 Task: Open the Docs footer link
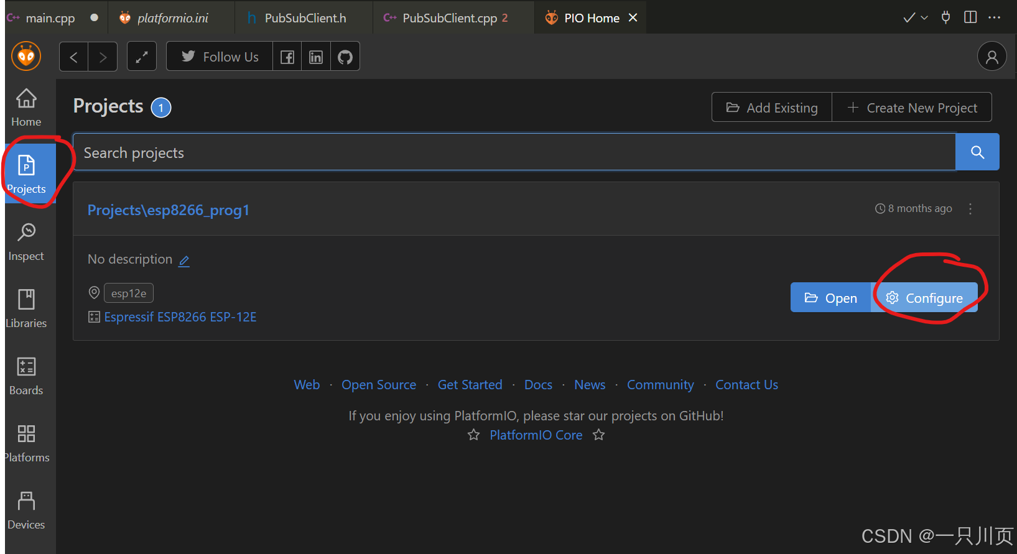[538, 385]
